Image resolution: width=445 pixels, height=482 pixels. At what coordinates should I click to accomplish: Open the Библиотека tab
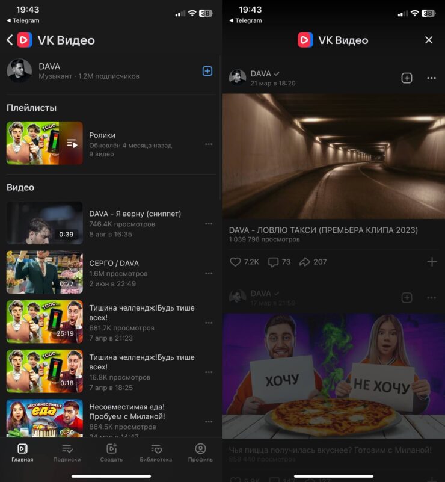pos(156,453)
